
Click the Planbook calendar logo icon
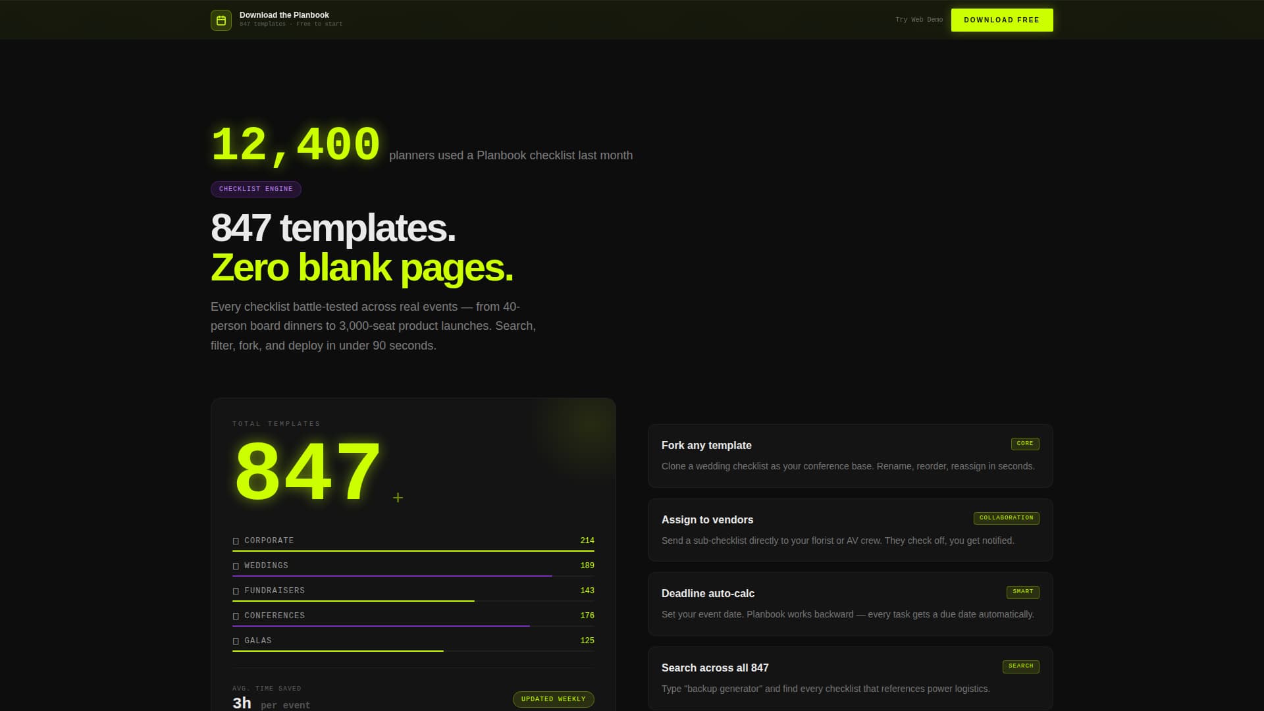(x=221, y=20)
